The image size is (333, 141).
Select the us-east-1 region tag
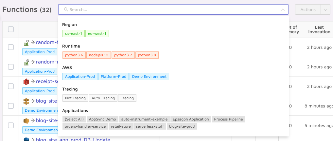click(x=74, y=34)
